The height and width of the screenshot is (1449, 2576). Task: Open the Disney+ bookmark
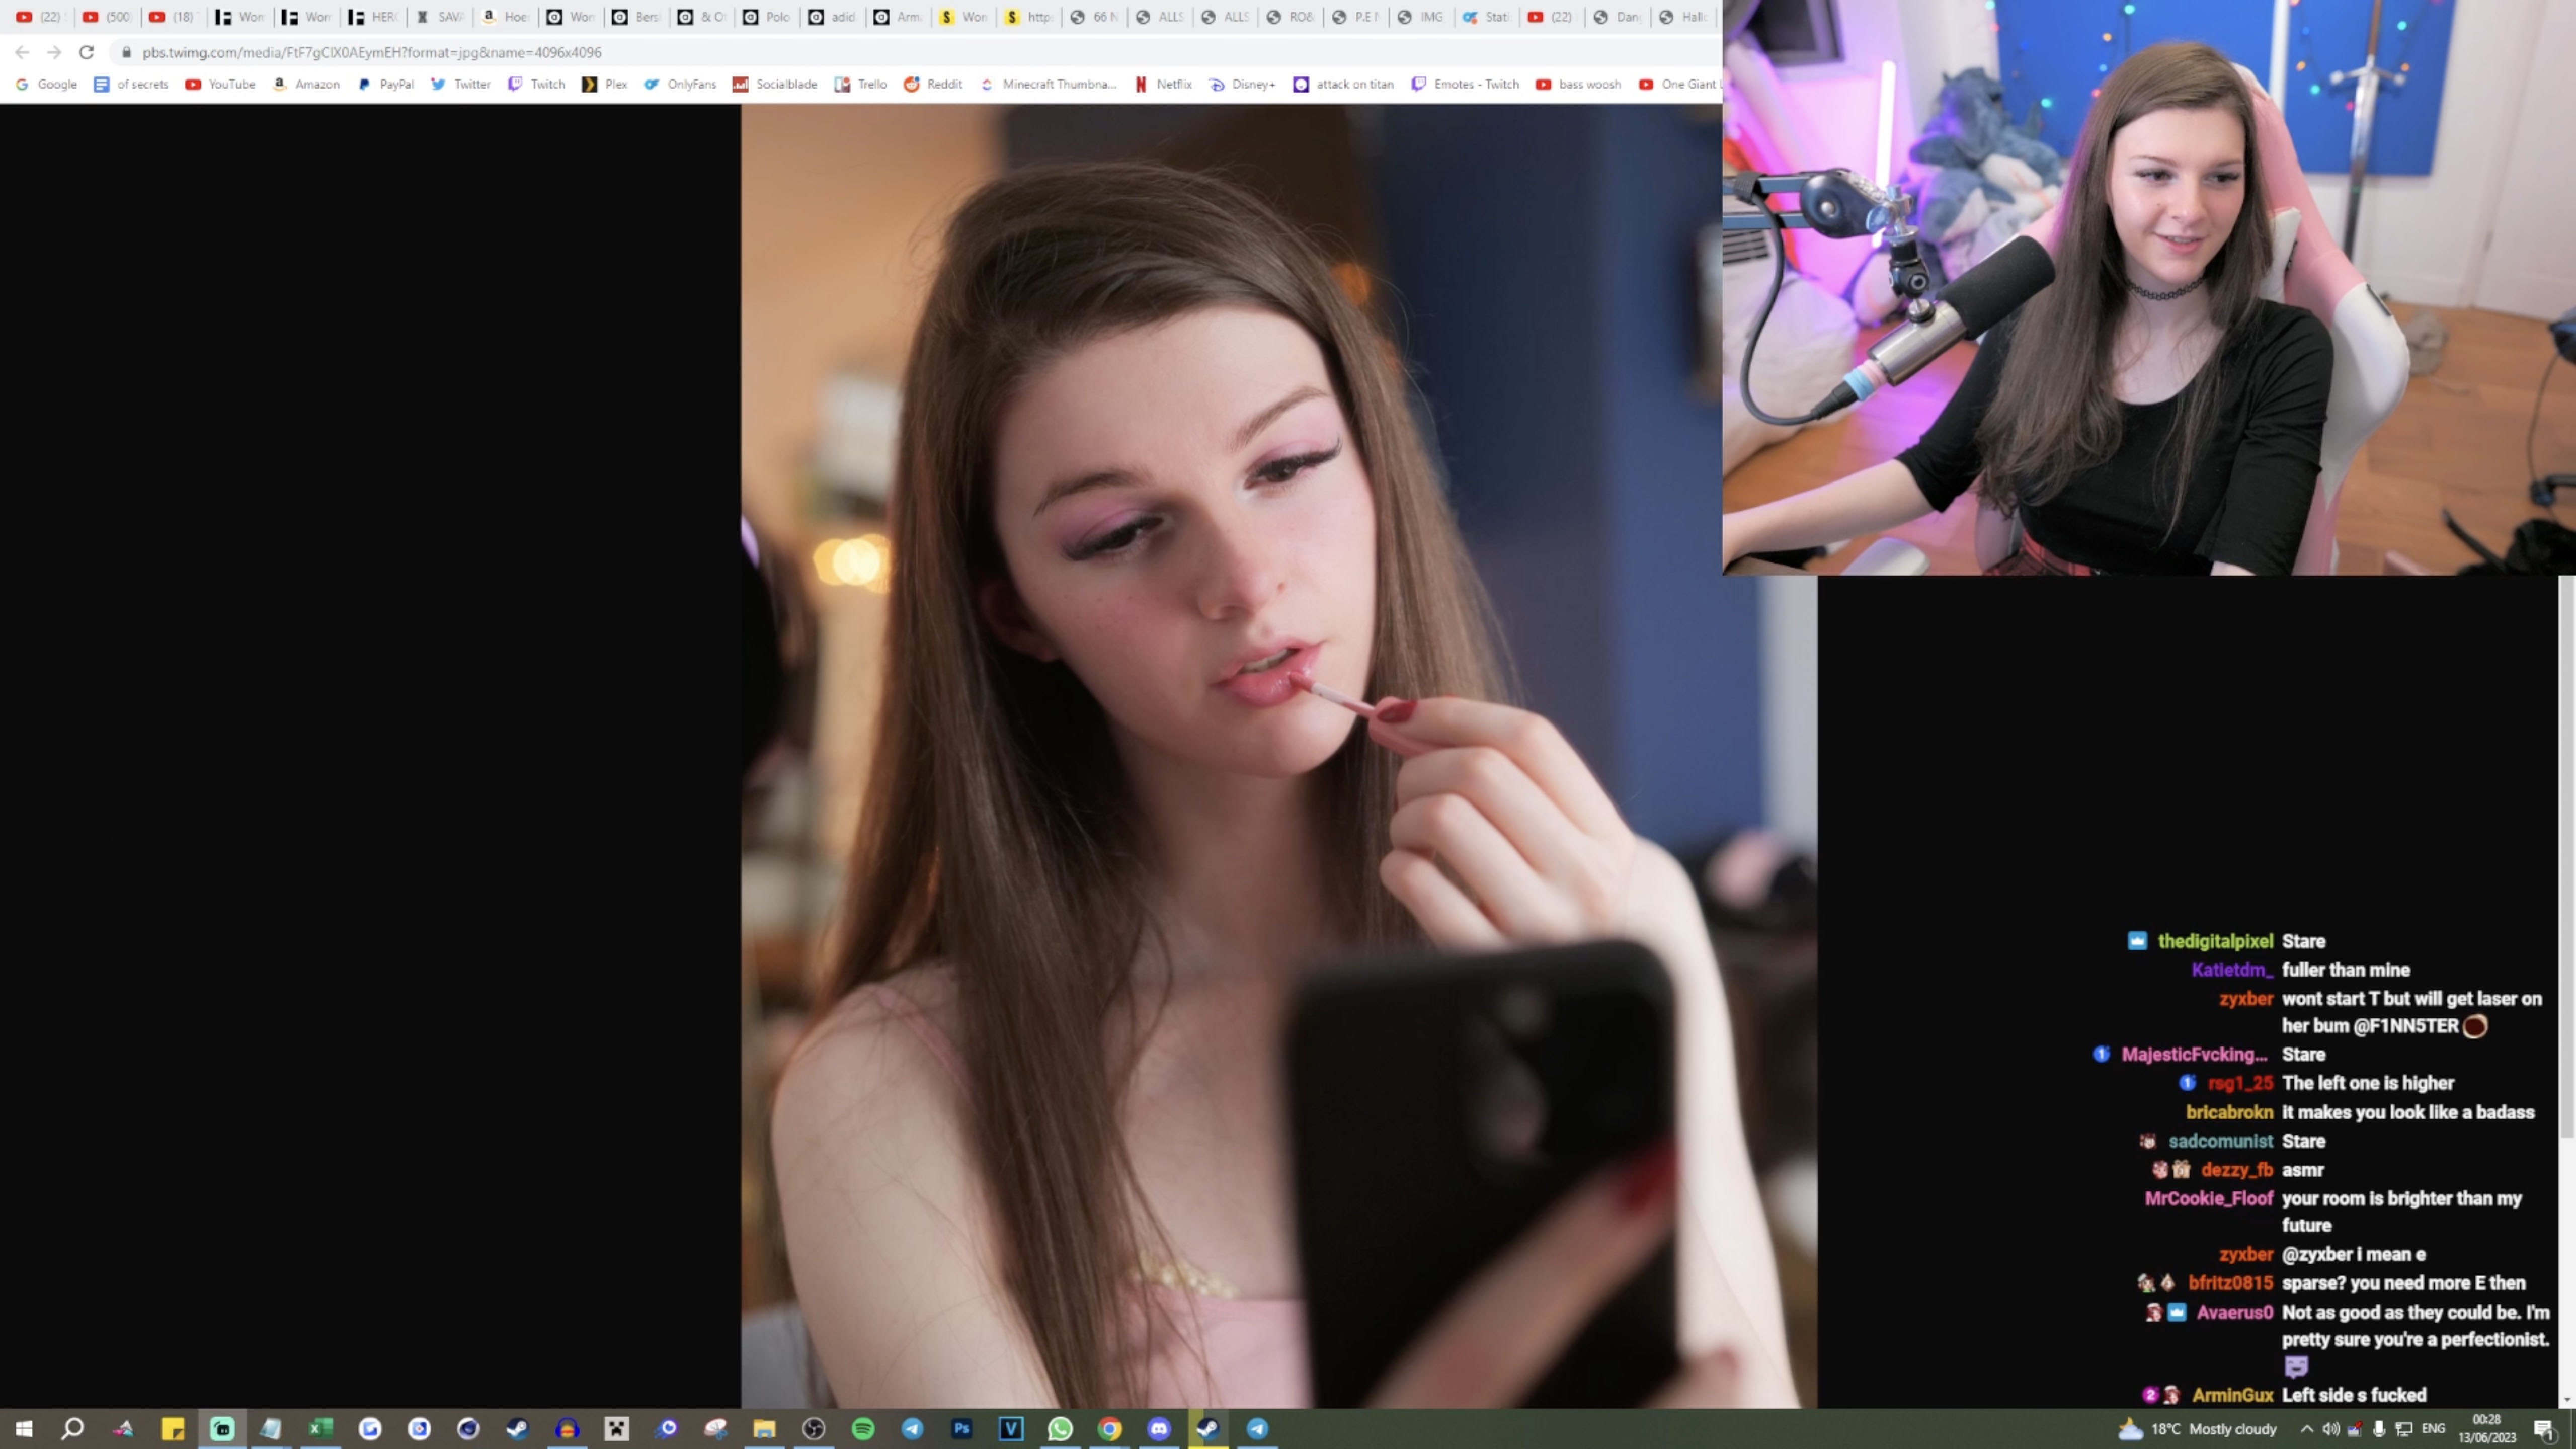(x=1242, y=84)
